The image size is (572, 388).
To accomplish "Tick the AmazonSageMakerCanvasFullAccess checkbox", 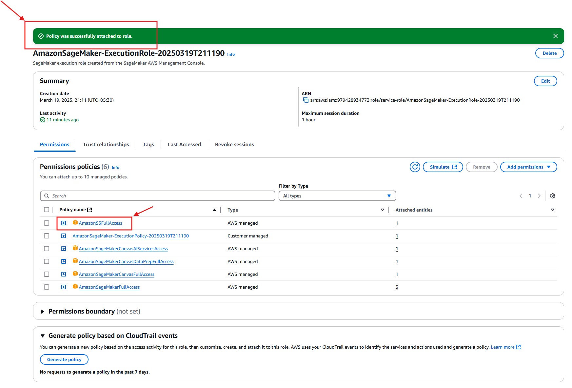I will (47, 274).
